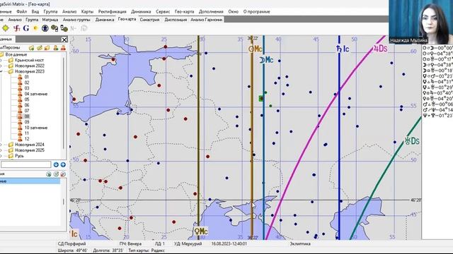Open the Вид menu

(35, 11)
